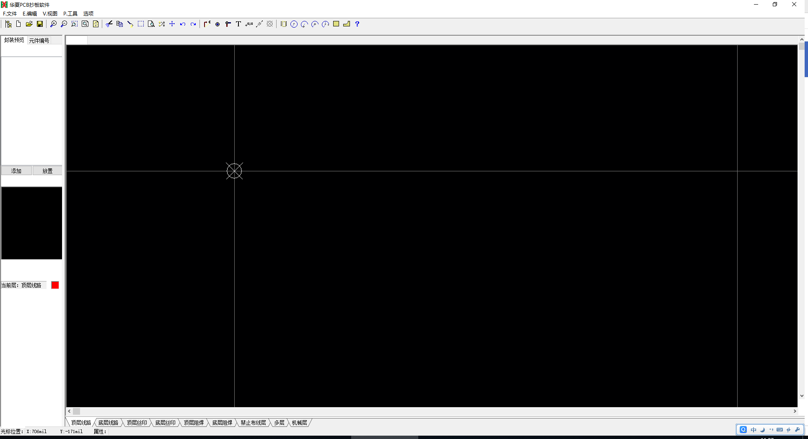Switch to the 封装预览 tab

(x=14, y=40)
